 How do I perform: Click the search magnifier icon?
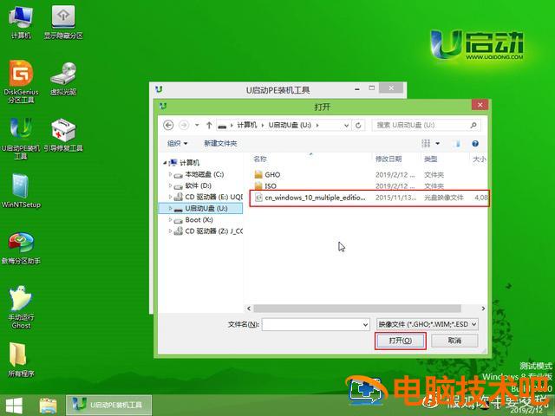[473, 125]
